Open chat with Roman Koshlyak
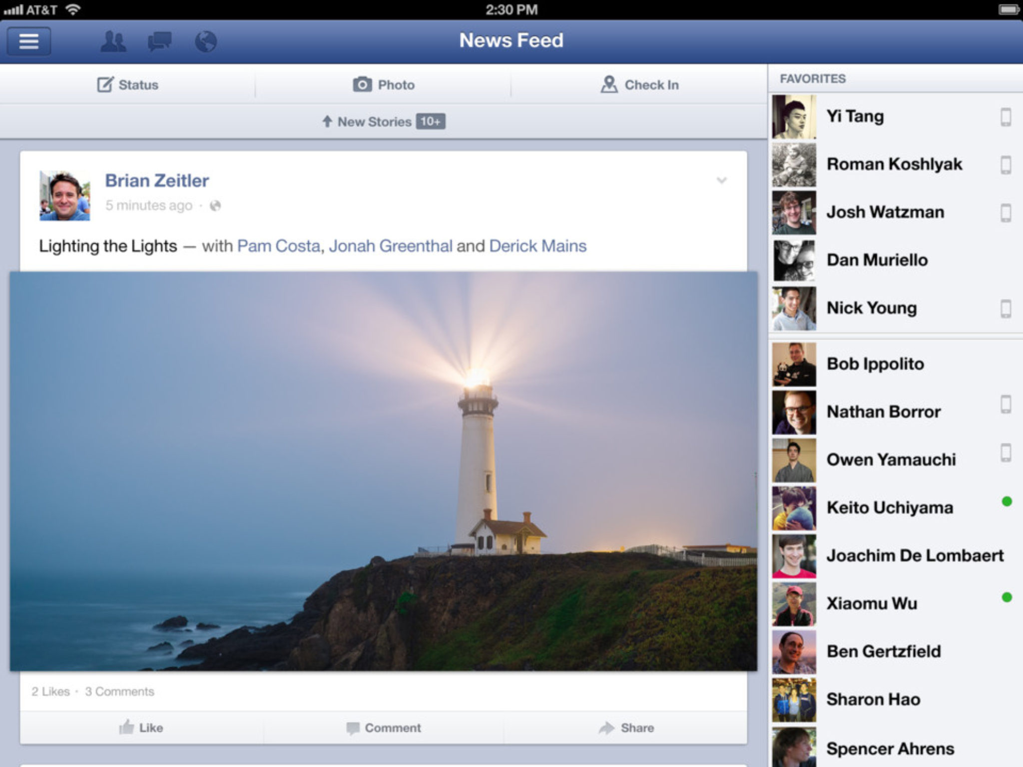The image size is (1023, 767). [895, 165]
